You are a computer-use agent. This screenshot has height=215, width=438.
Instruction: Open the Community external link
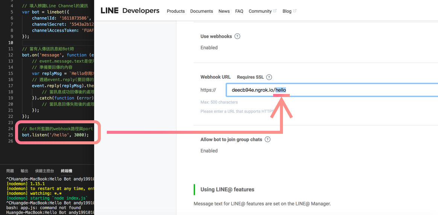click(263, 11)
